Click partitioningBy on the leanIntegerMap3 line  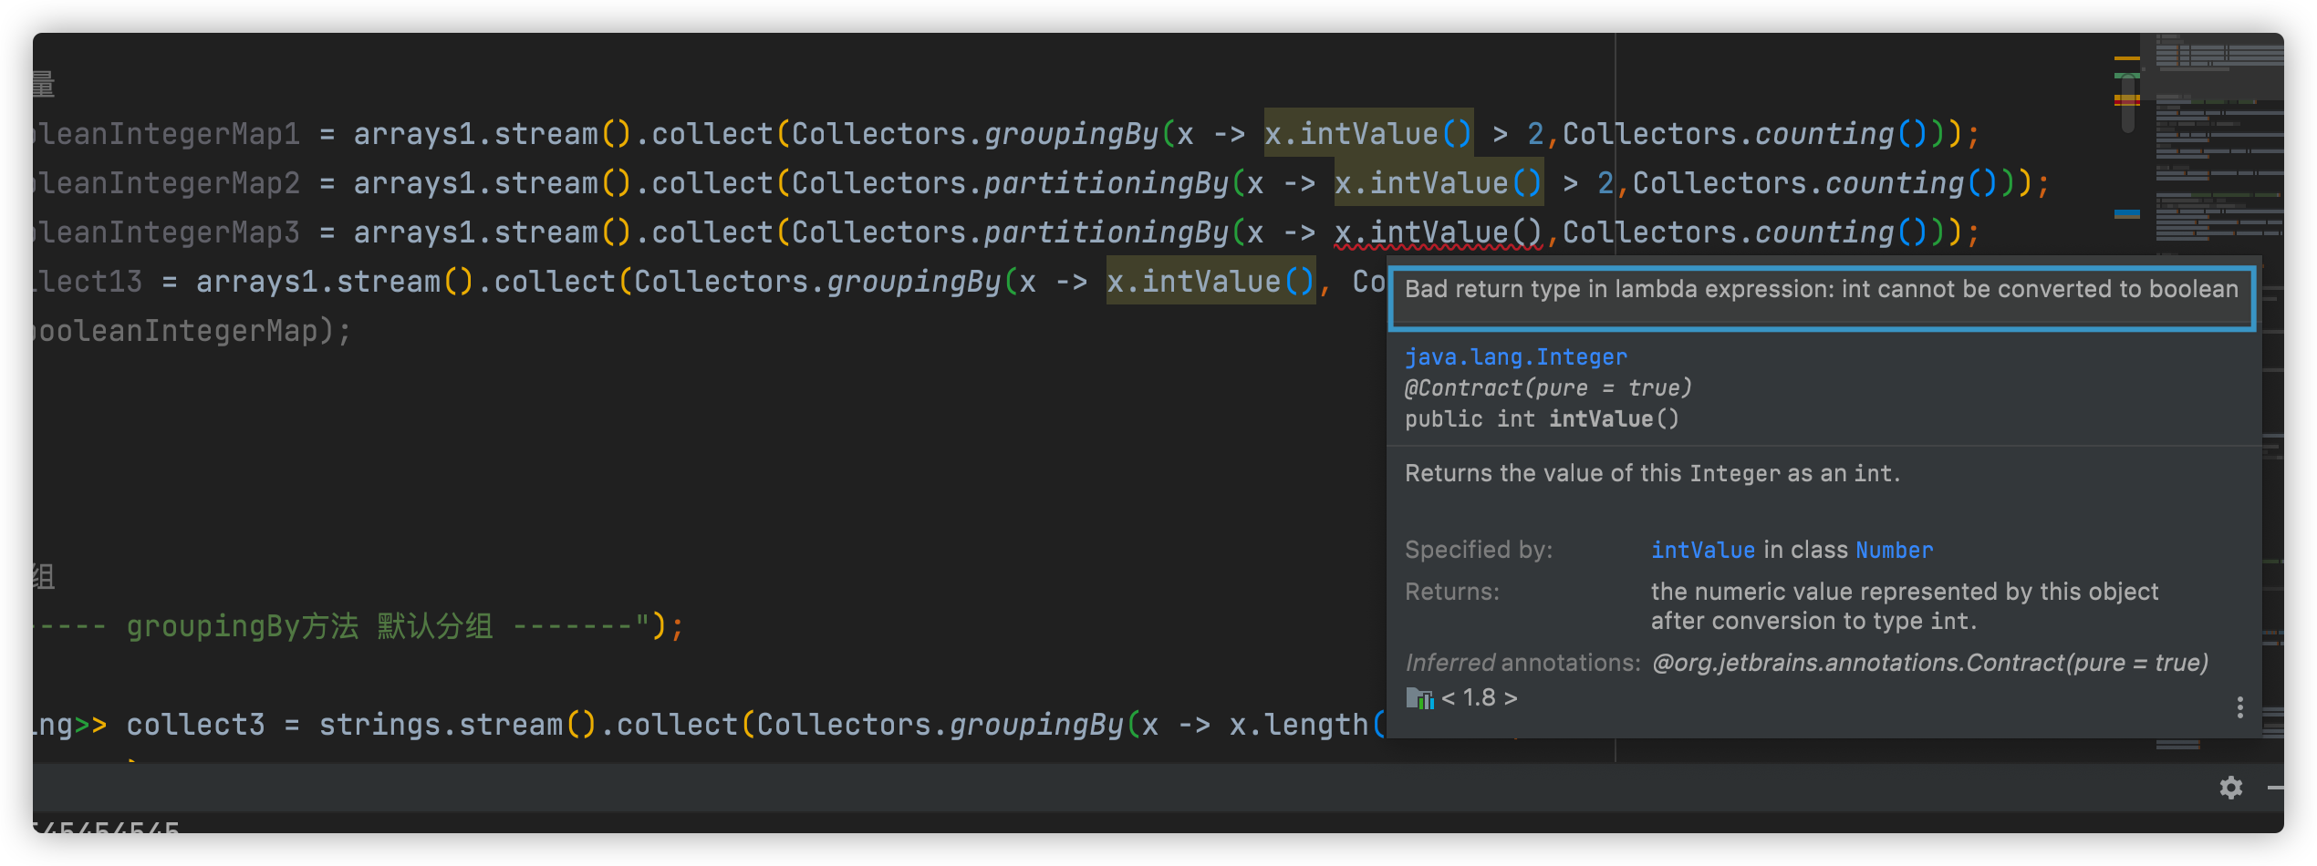1107,232
